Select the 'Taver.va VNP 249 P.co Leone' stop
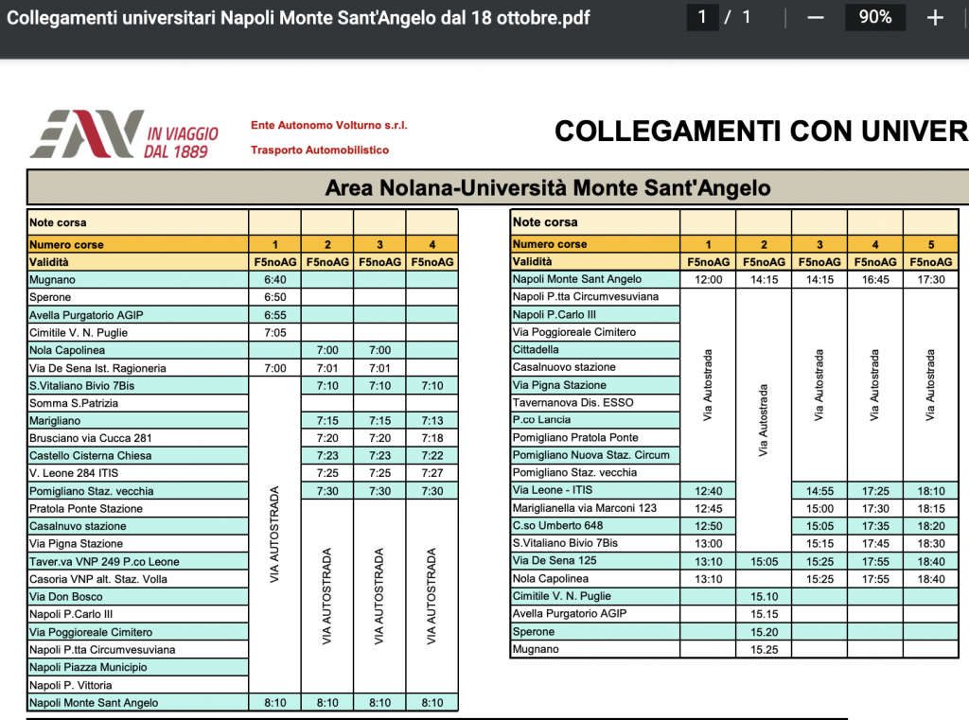The width and height of the screenshot is (969, 720). 104,562
